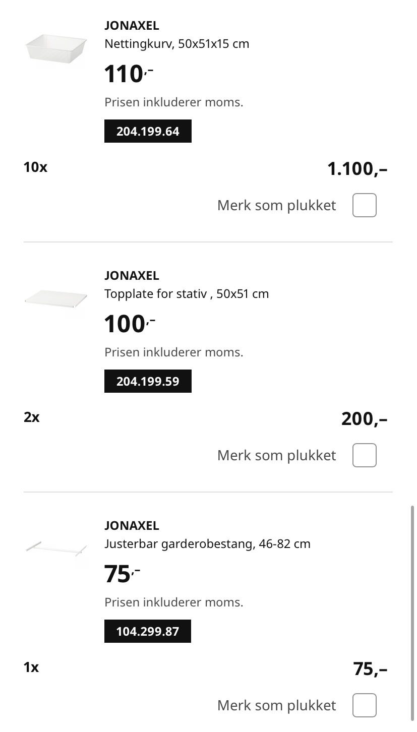Click the JONAXEL heading above Justerbar garderobestang

point(132,526)
